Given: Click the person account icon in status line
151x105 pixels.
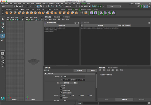Looking at the screenshot, I should click(x=109, y=6).
